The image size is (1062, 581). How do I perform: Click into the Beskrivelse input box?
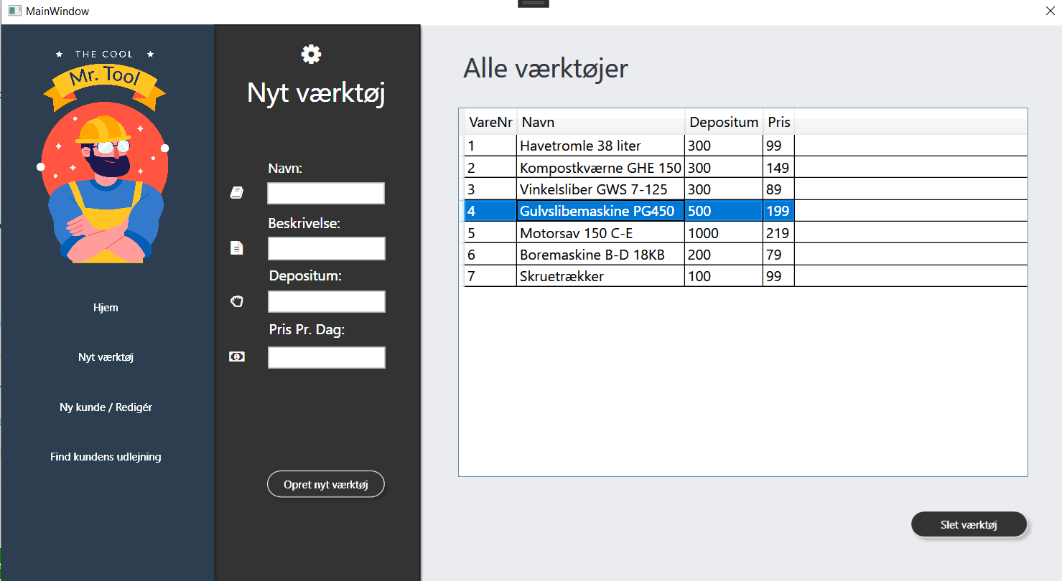click(x=326, y=248)
